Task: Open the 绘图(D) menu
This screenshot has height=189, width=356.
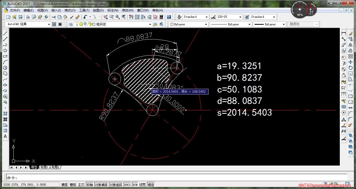Action: click(x=98, y=10)
